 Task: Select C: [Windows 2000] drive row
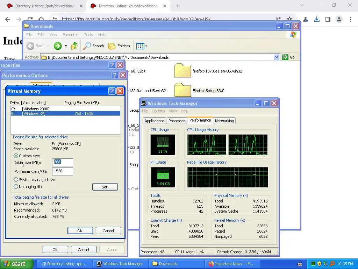tap(65, 109)
